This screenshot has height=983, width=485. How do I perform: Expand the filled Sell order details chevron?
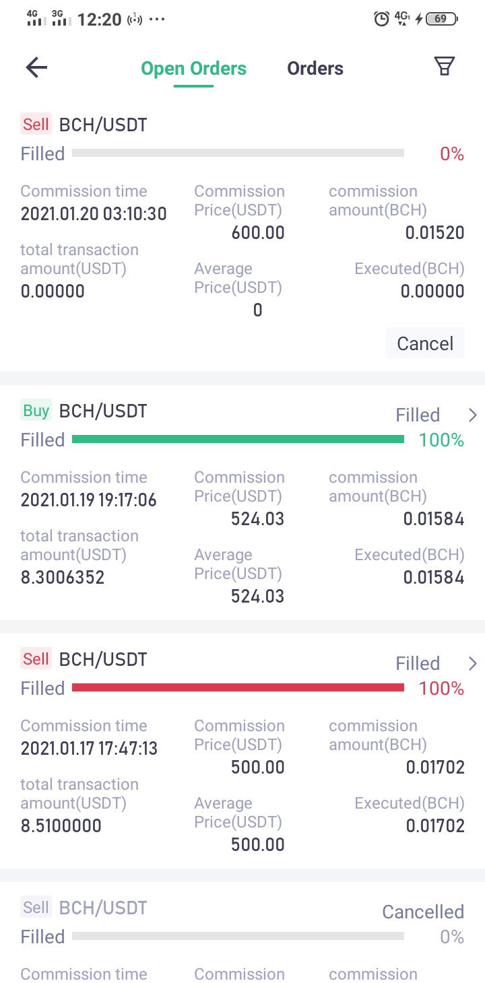point(472,663)
